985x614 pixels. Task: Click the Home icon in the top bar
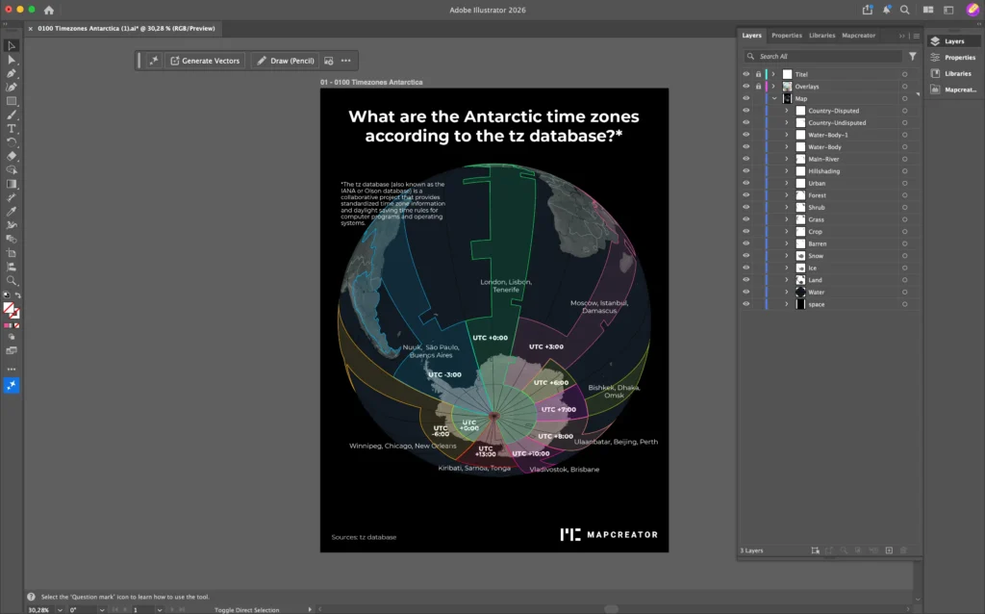[x=49, y=10]
